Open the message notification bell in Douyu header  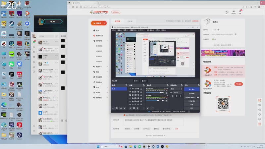[x=240, y=12]
